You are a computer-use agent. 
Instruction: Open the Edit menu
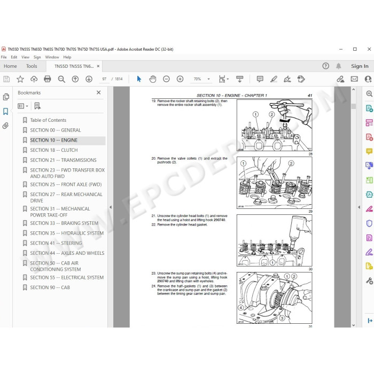pos(14,57)
